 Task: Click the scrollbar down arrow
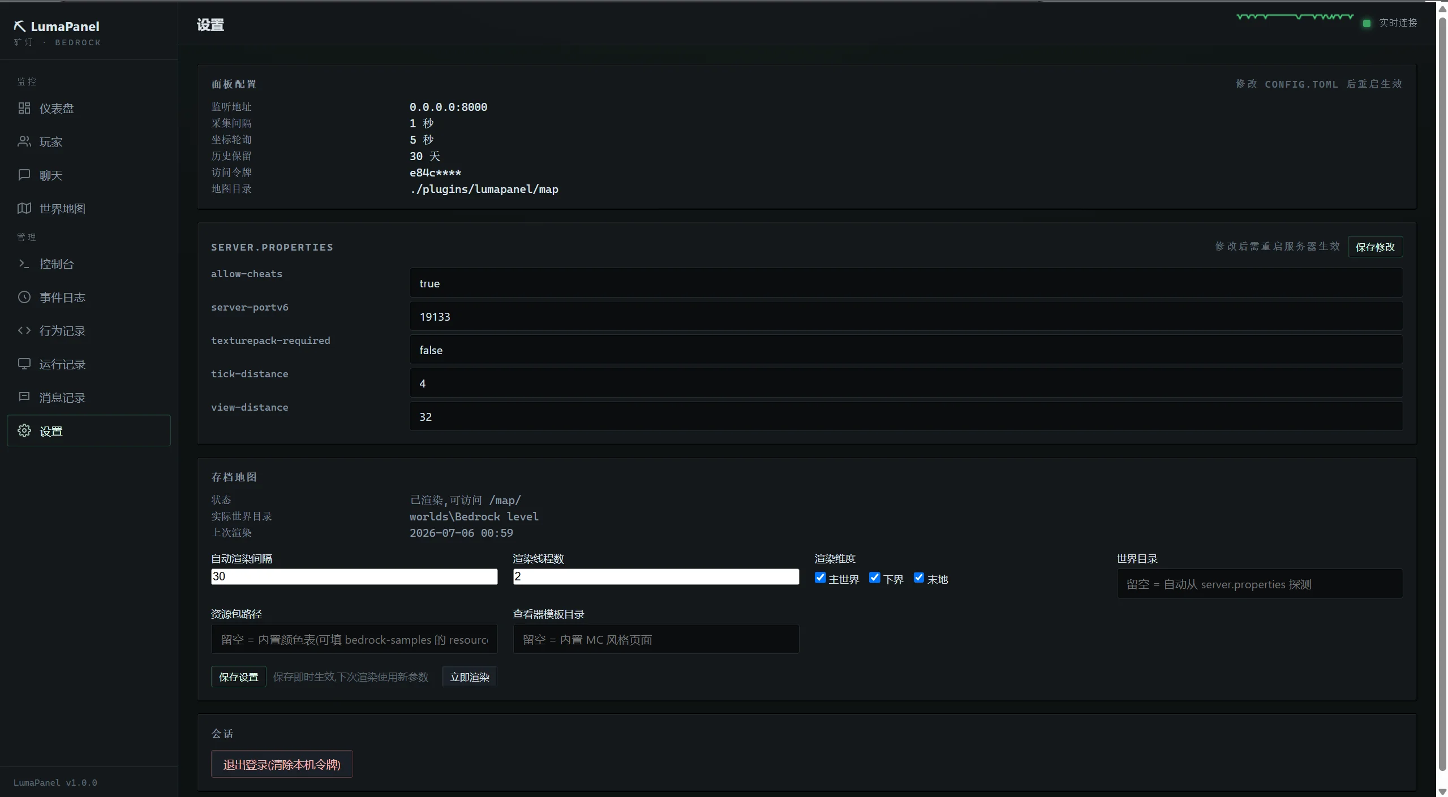click(1442, 791)
